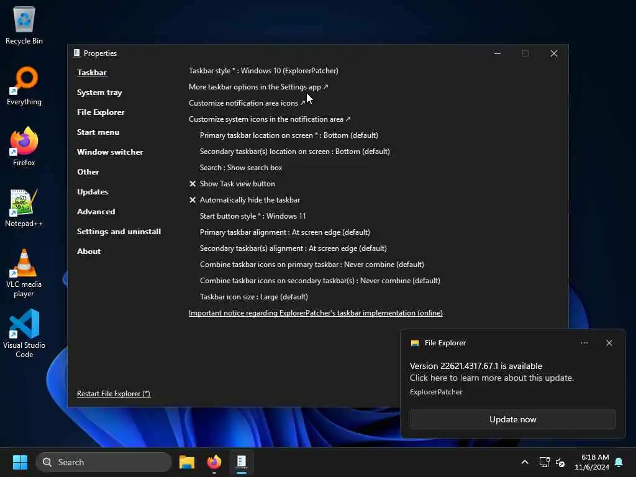This screenshot has height=477, width=636.
Task: Click Restart File Explorer (*) link
Action: pyautogui.click(x=114, y=393)
